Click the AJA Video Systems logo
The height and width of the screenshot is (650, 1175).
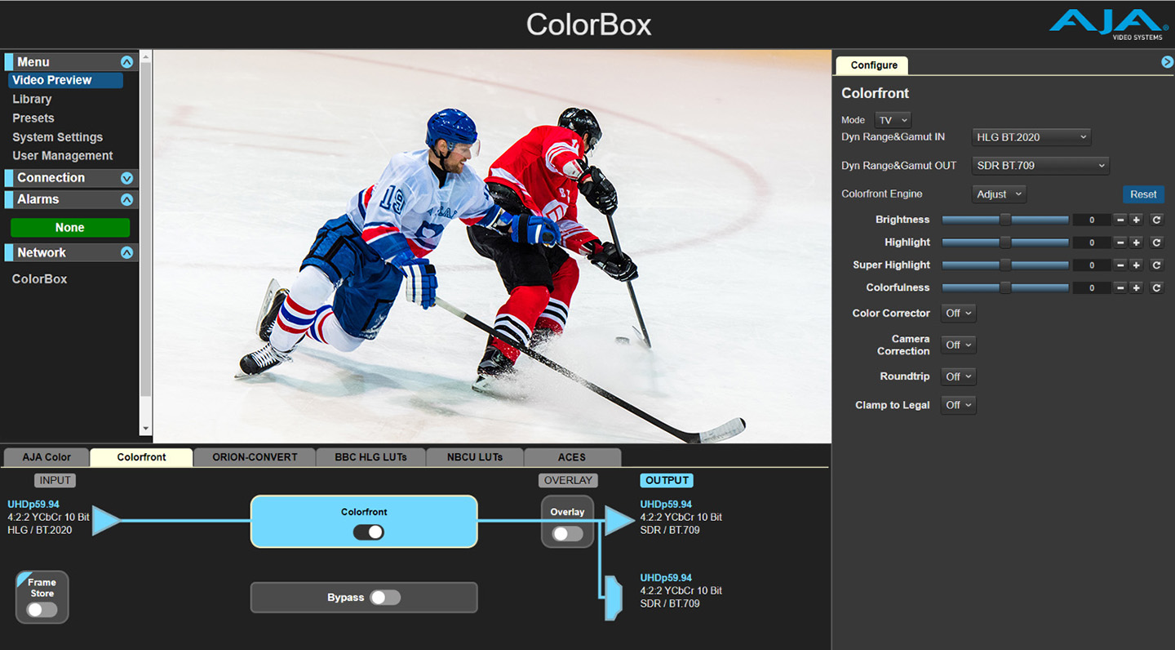(1108, 24)
